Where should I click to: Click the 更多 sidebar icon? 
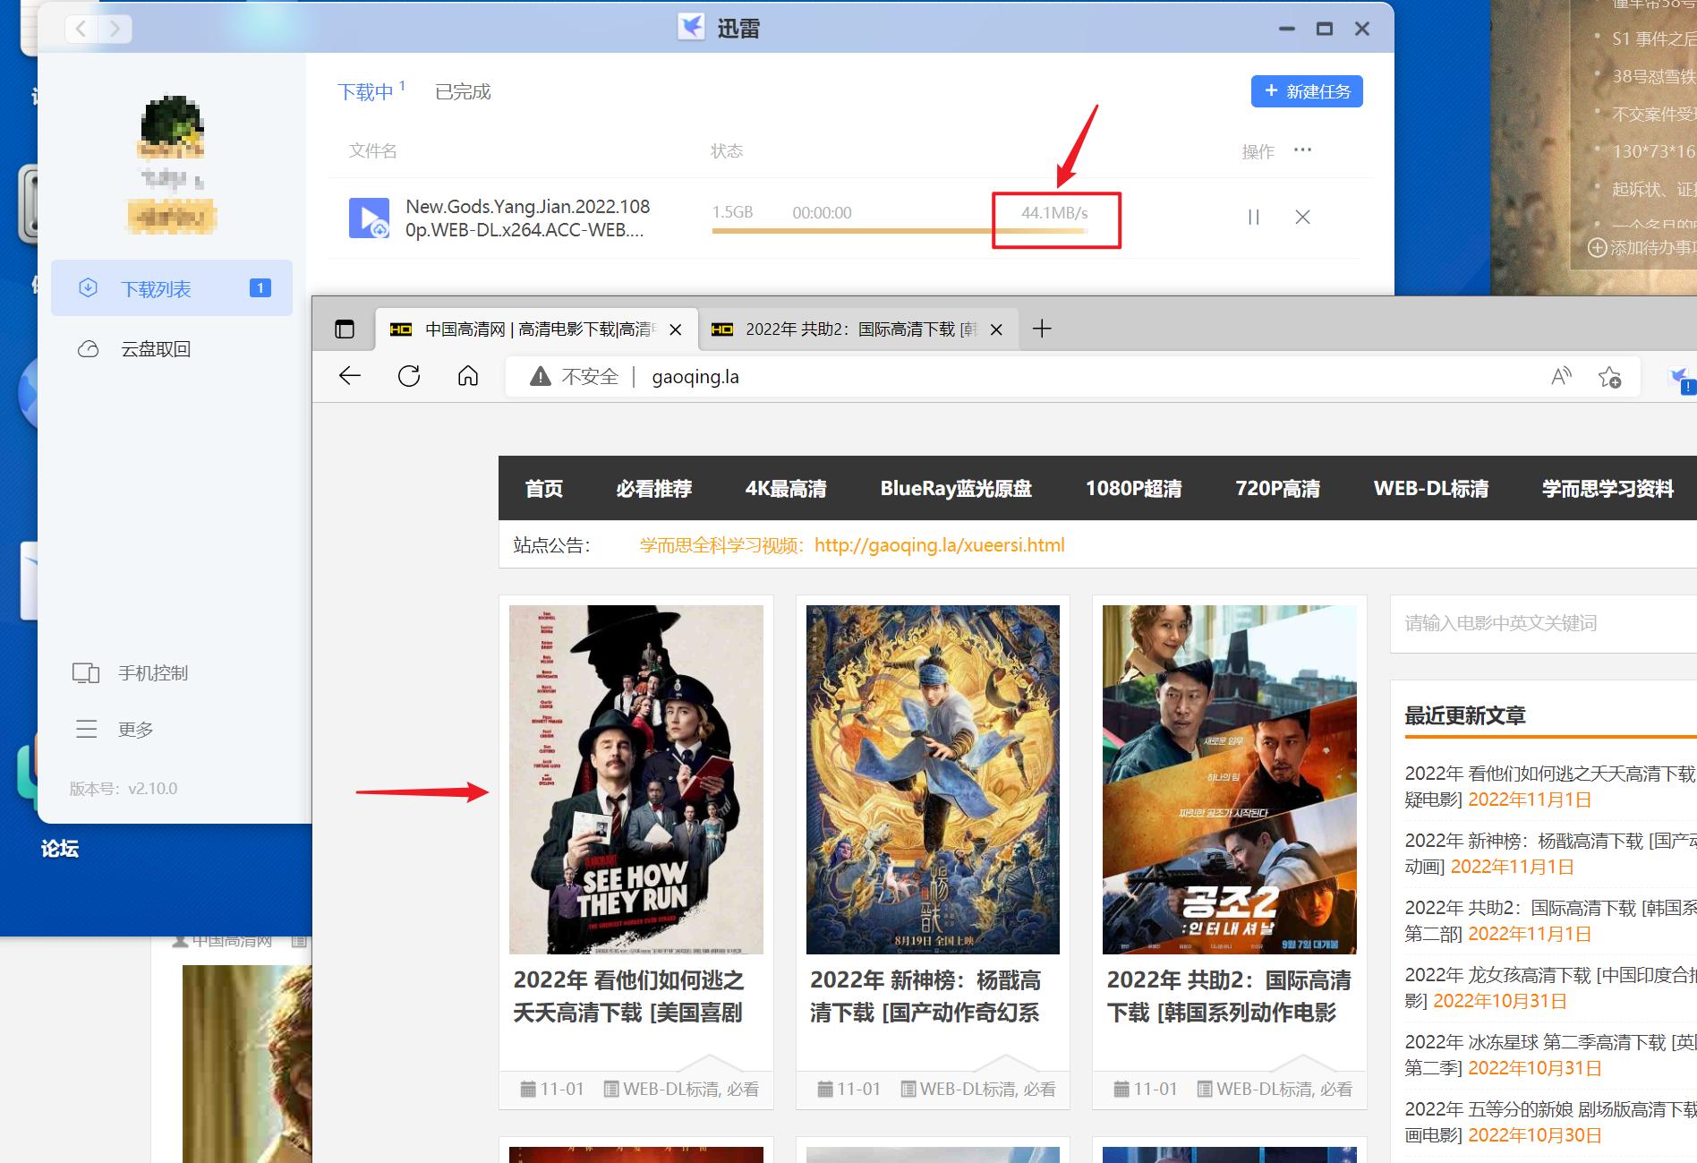(x=87, y=729)
